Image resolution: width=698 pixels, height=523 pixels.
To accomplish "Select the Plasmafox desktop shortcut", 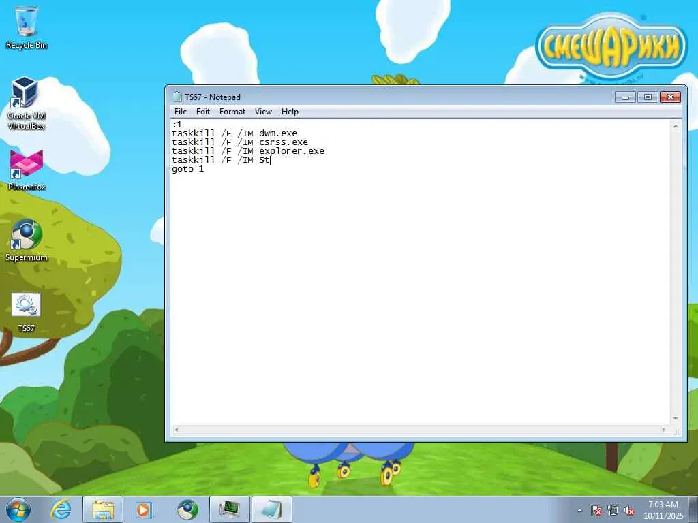I will tap(27, 170).
